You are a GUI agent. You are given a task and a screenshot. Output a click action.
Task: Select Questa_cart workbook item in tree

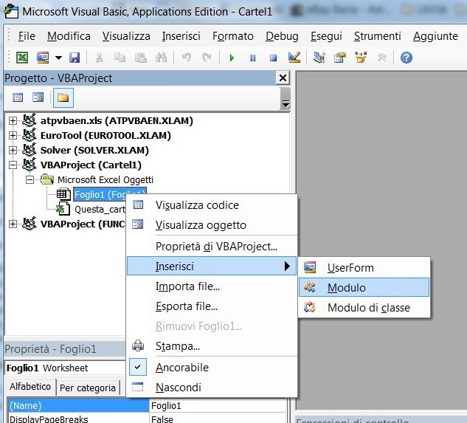(100, 209)
